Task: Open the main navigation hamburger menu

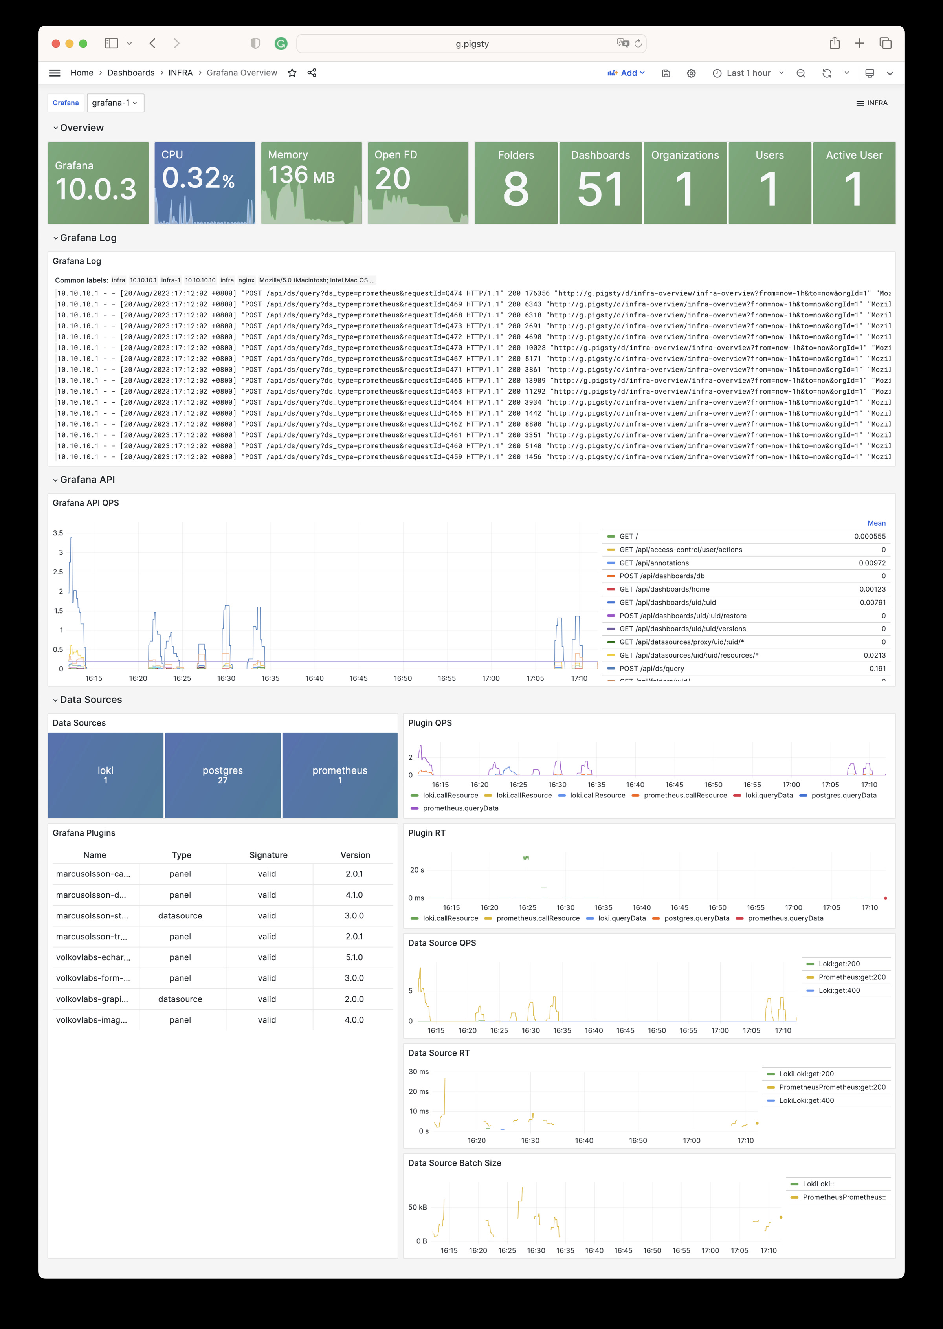Action: click(x=55, y=73)
